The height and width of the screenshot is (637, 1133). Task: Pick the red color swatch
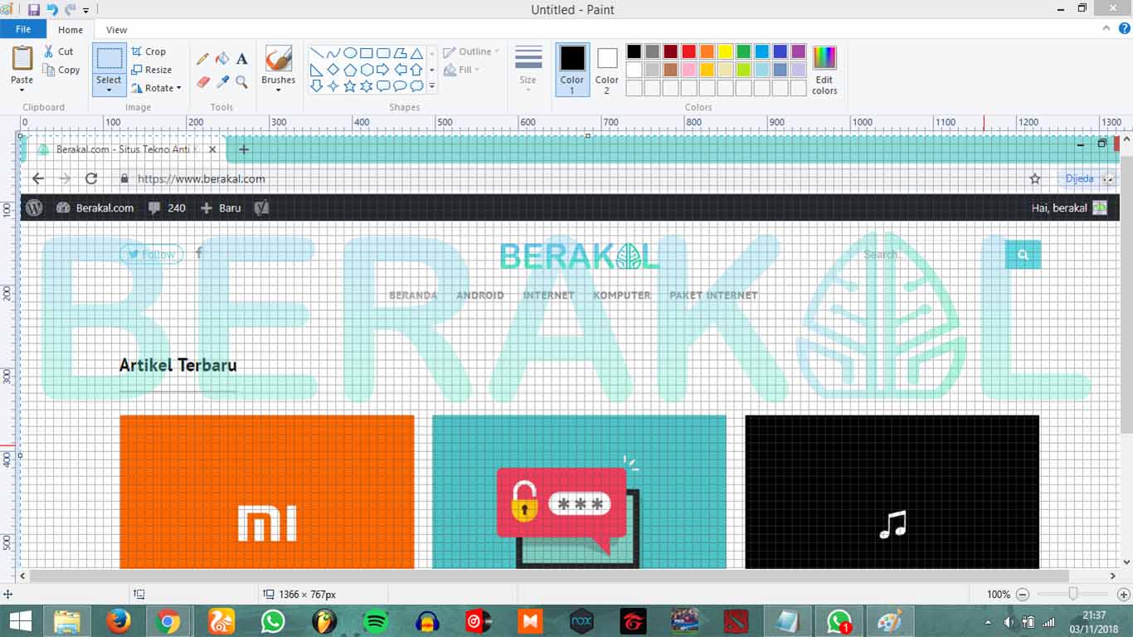click(x=688, y=51)
